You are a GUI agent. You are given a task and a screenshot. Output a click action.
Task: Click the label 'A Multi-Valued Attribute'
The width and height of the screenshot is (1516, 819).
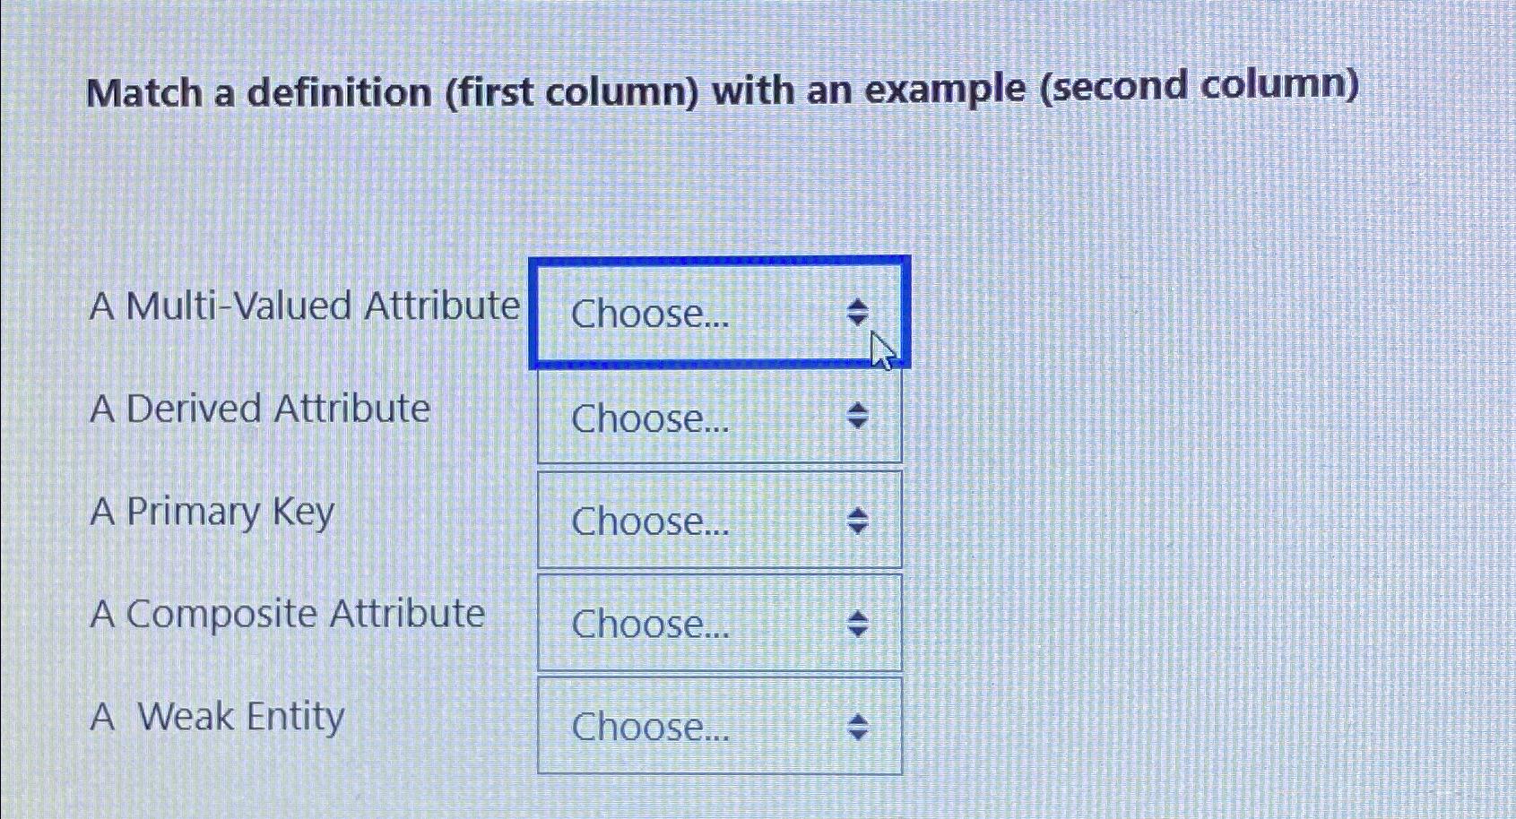pos(305,306)
